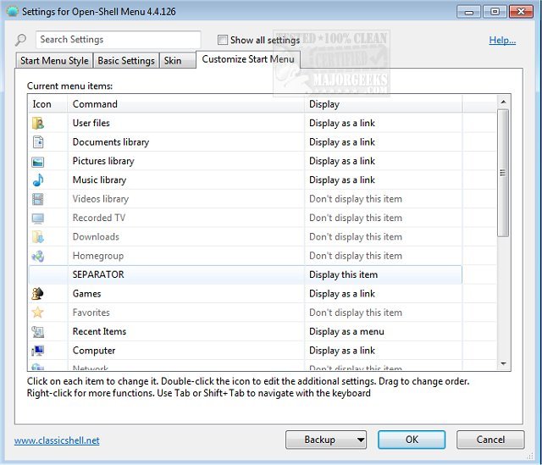Focus the Search Settings field

pos(118,40)
